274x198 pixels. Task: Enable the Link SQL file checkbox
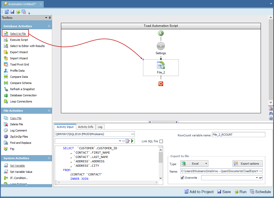point(161,141)
